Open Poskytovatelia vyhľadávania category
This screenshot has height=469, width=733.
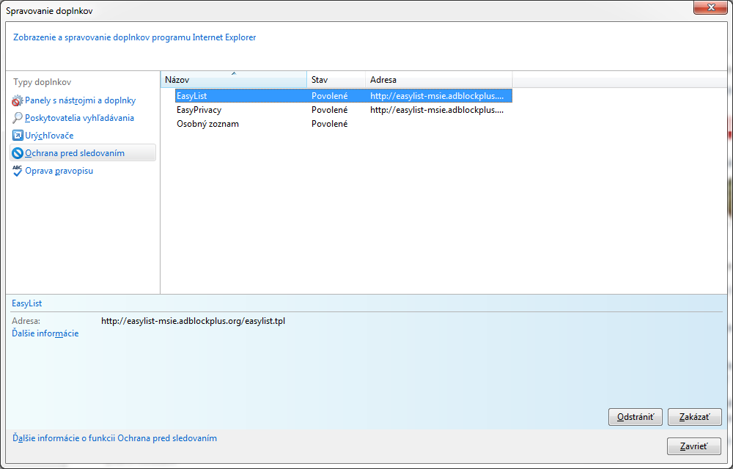click(x=79, y=118)
